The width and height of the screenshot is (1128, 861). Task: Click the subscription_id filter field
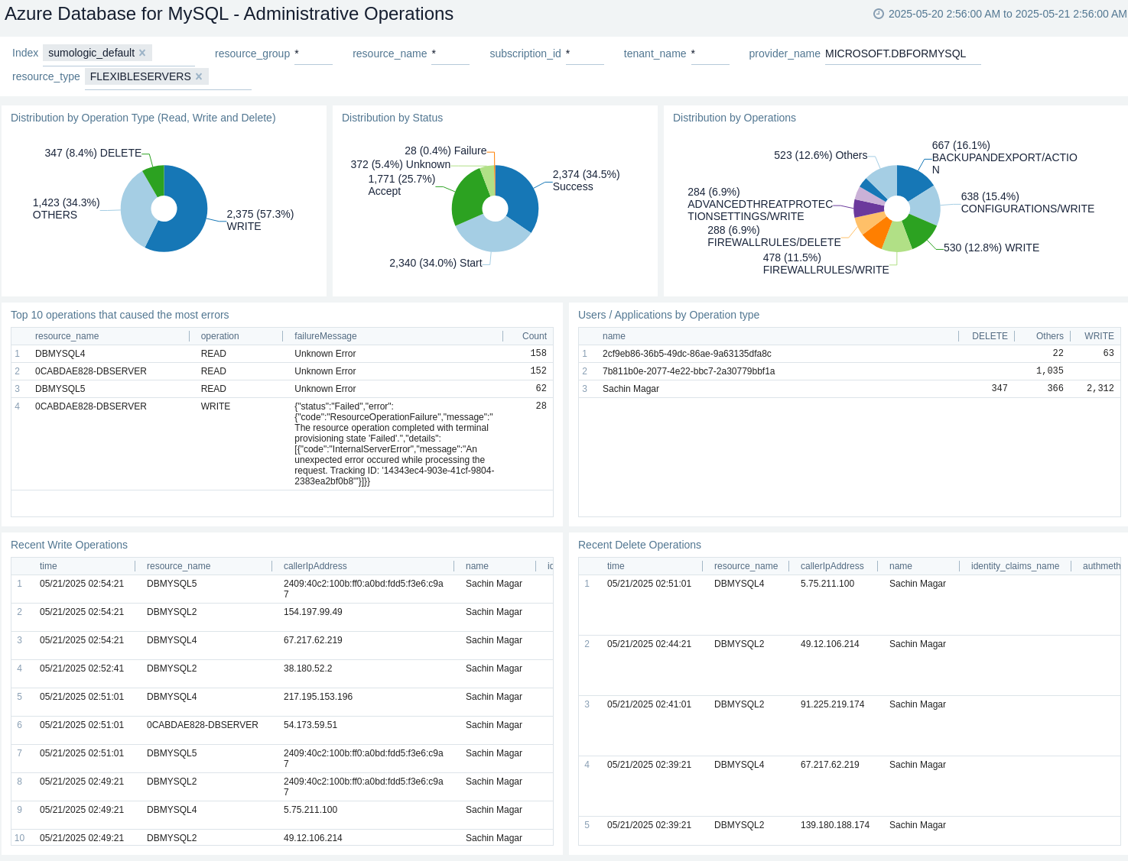[585, 53]
